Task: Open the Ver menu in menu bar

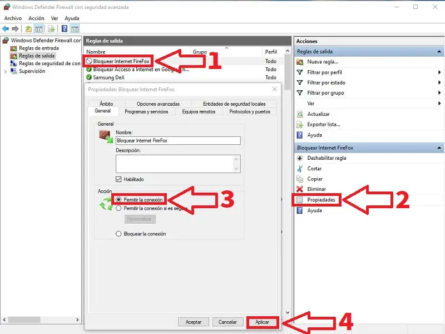Action: pos(54,18)
